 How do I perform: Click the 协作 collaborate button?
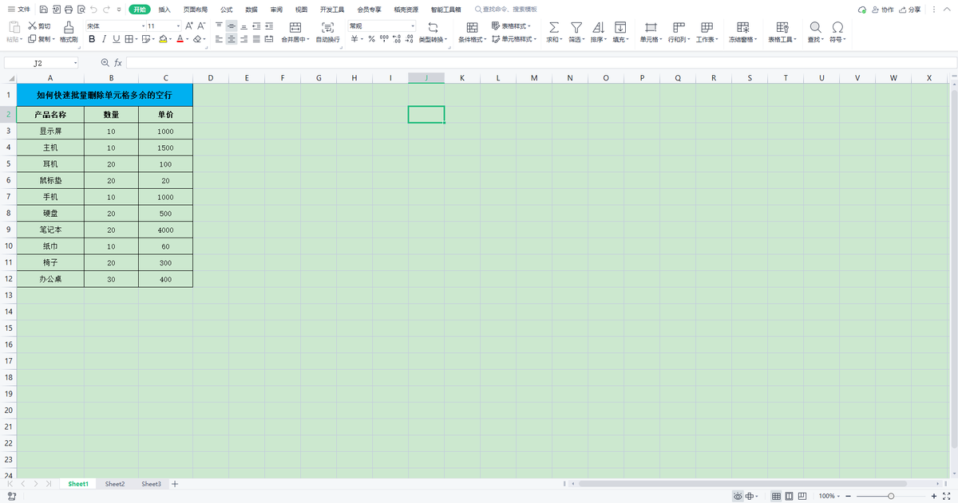click(883, 10)
